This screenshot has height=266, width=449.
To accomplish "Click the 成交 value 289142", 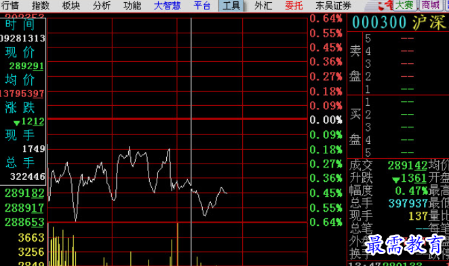I will coord(408,166).
